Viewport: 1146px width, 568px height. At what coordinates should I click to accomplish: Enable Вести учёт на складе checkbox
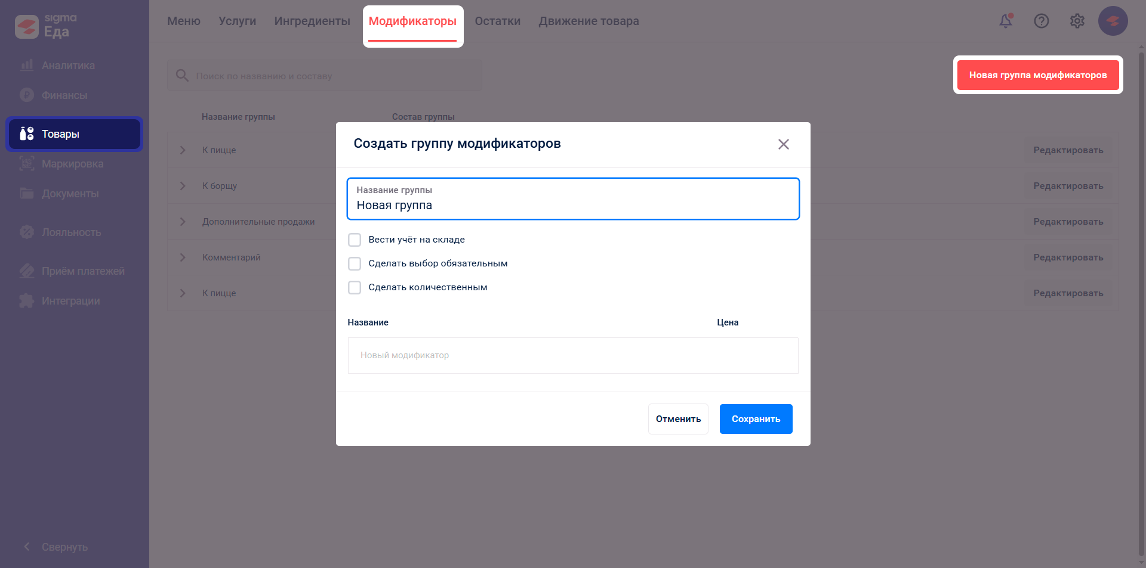355,240
